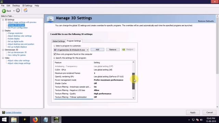The image size is (219, 123).
Task: Collapse the 3D Settings tree node
Action: click(x=3, y=20)
